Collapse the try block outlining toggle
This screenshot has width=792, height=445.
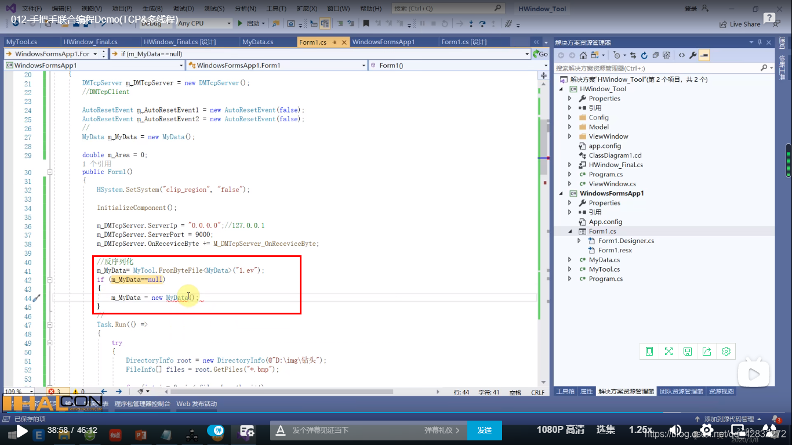tap(50, 343)
